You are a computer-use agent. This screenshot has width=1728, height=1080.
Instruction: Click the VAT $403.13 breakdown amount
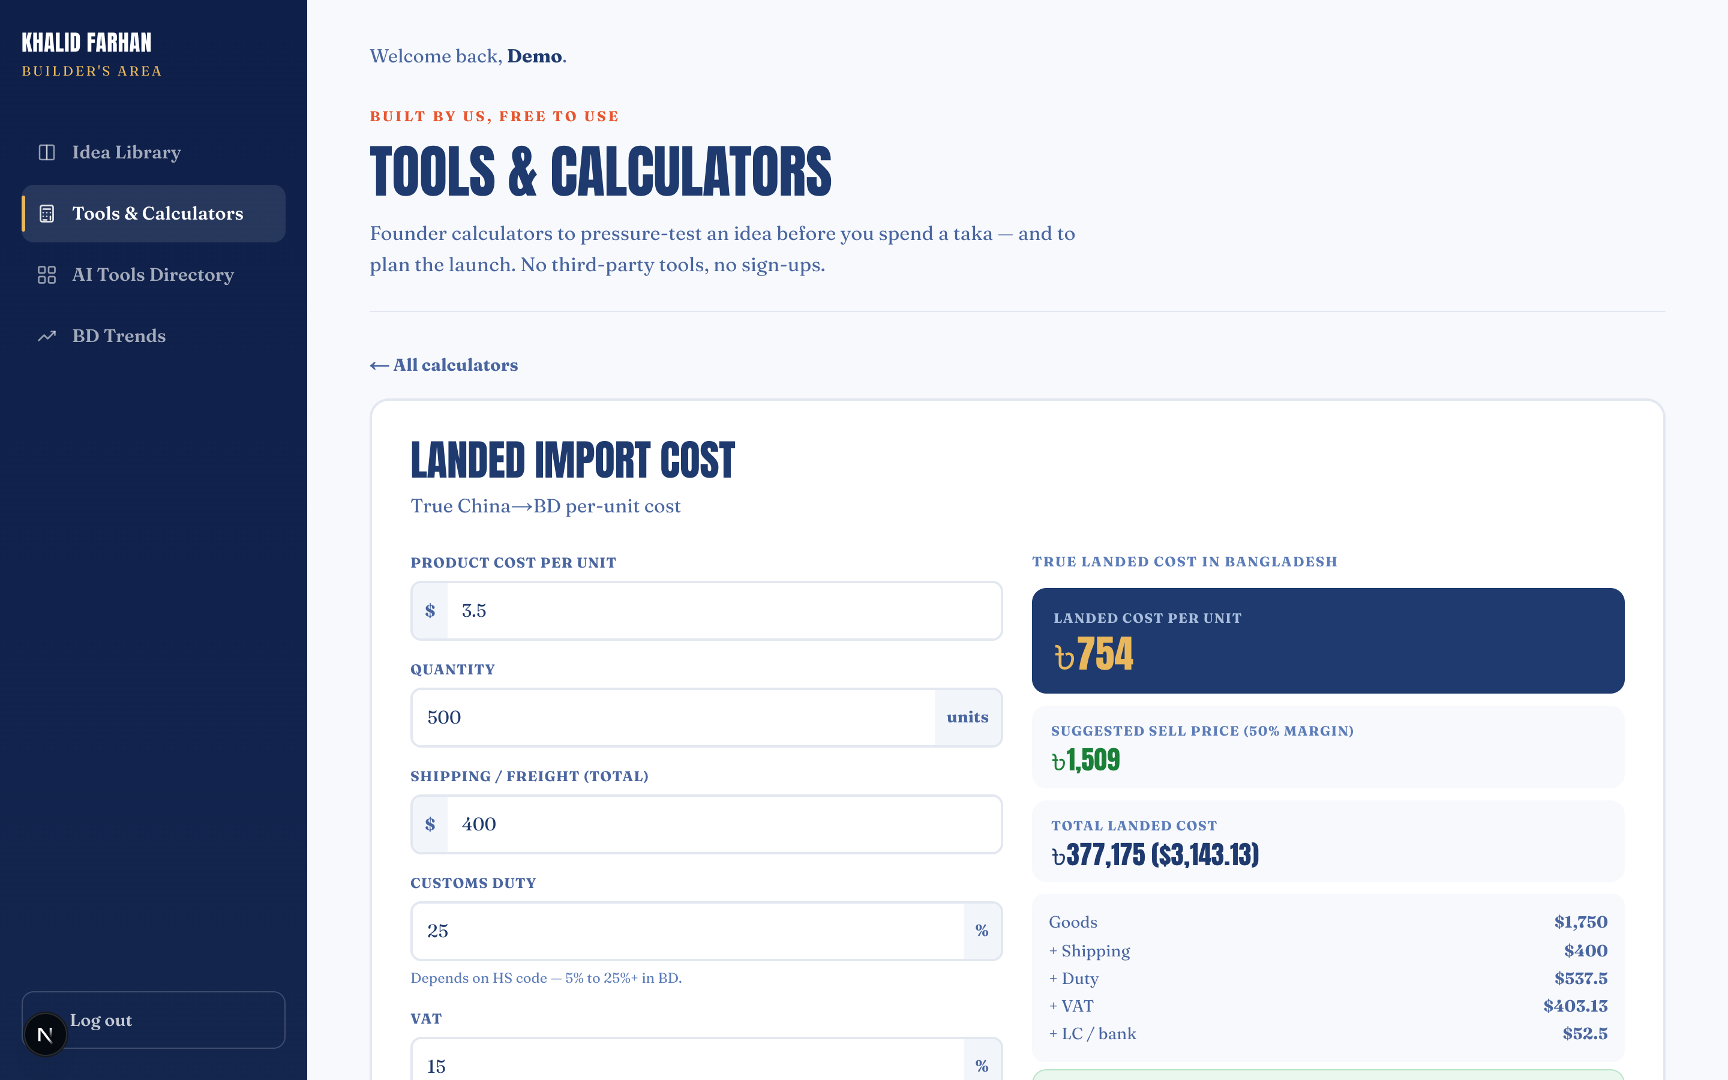coord(1575,1006)
